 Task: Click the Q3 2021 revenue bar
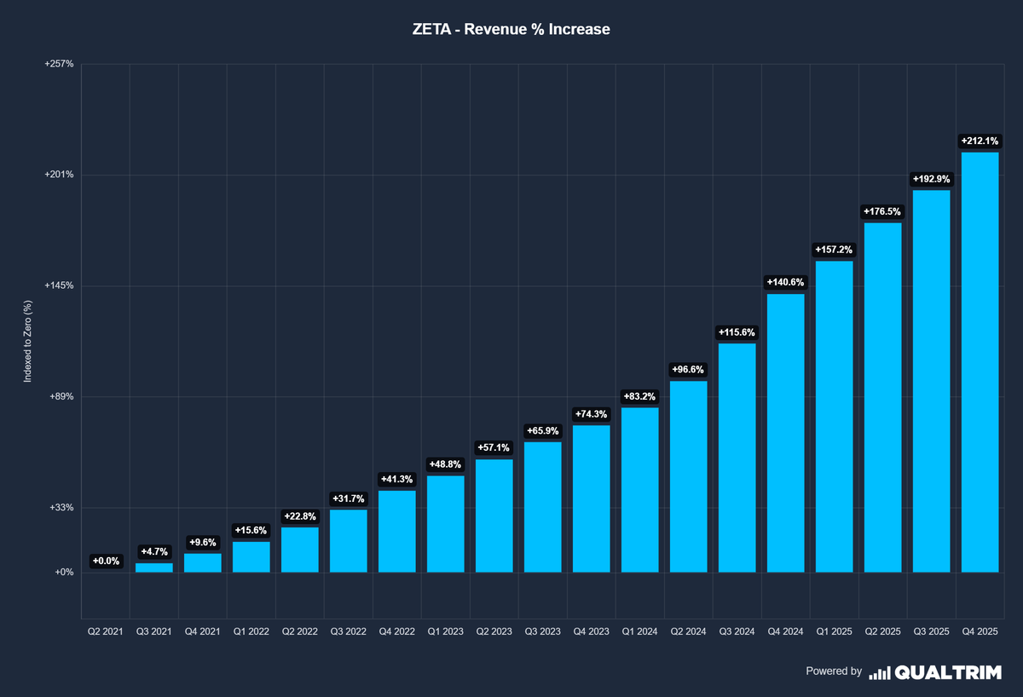point(153,567)
